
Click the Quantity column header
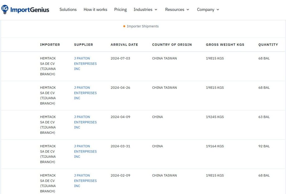(x=268, y=45)
